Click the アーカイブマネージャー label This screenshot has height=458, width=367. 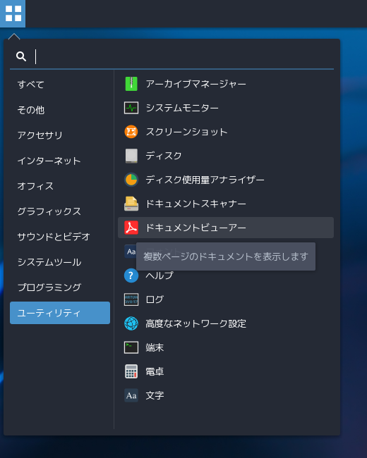pos(195,84)
